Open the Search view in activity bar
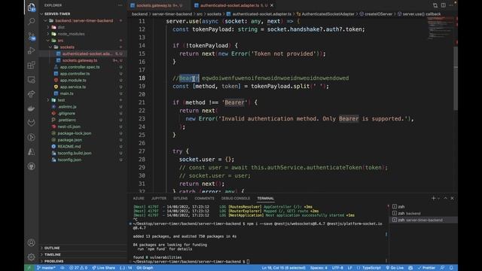The width and height of the screenshot is (482, 271). [32, 22]
